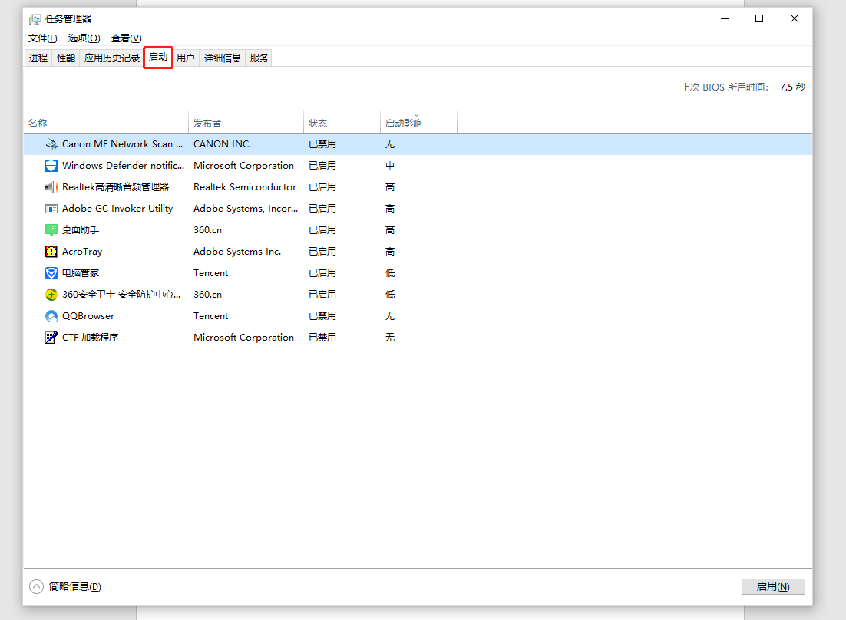Open the 服务 tab
The width and height of the screenshot is (846, 620).
tap(259, 58)
